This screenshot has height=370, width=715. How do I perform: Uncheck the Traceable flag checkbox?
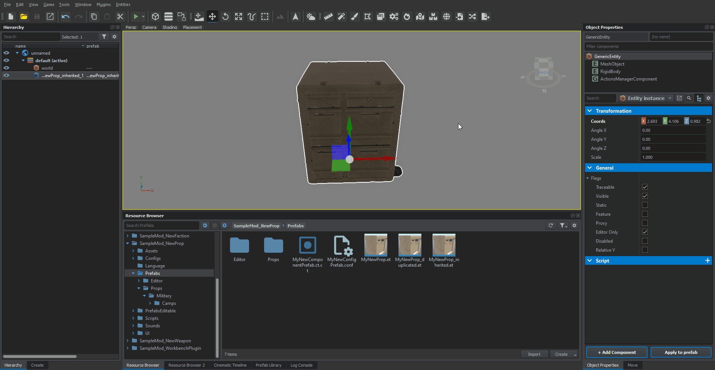[645, 187]
